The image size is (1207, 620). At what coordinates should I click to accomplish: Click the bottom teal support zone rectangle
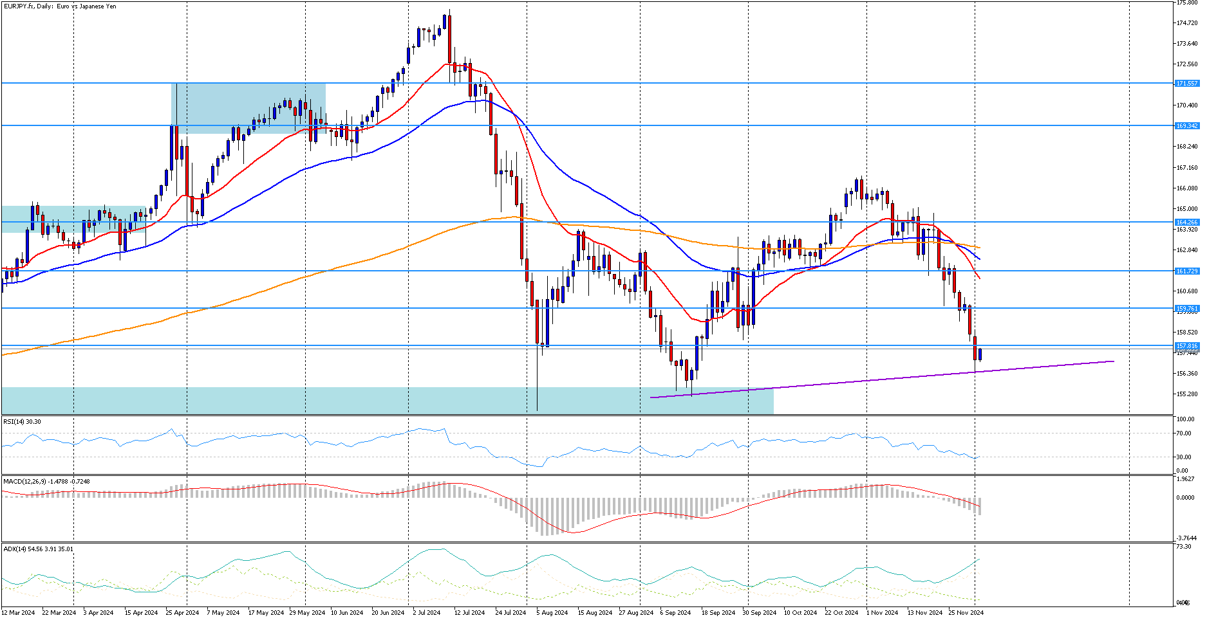[387, 400]
